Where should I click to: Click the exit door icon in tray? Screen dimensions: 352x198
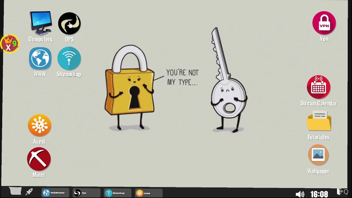(340, 192)
